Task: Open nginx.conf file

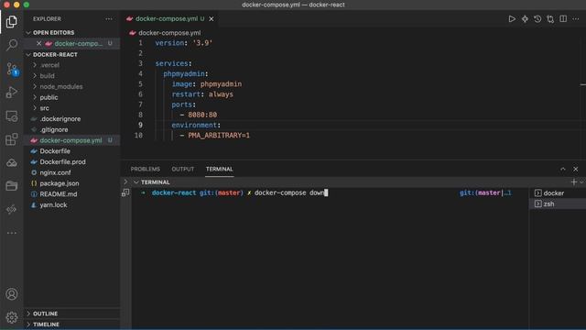Action: (55, 173)
